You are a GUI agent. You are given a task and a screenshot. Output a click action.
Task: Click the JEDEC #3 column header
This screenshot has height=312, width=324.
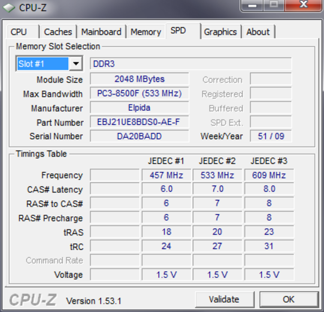tap(269, 161)
